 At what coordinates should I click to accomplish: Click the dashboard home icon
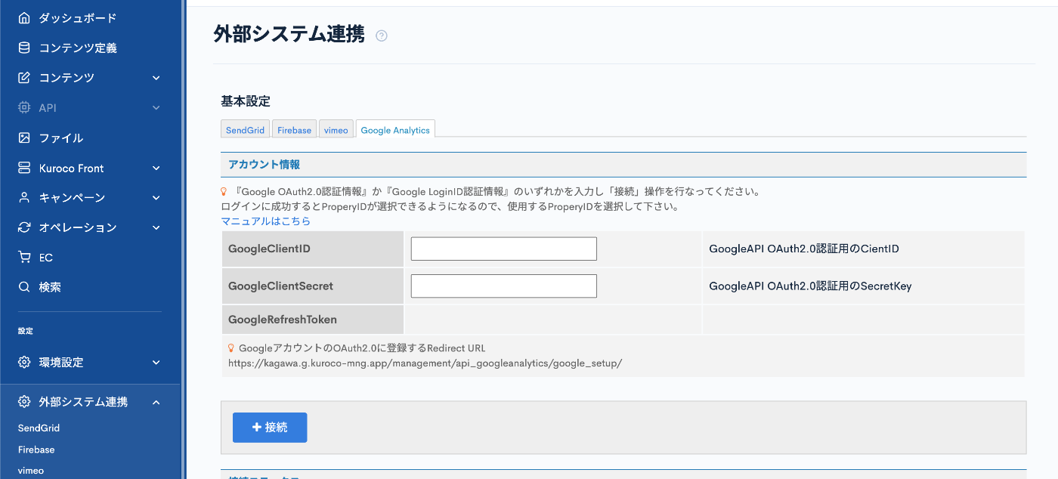coord(24,18)
